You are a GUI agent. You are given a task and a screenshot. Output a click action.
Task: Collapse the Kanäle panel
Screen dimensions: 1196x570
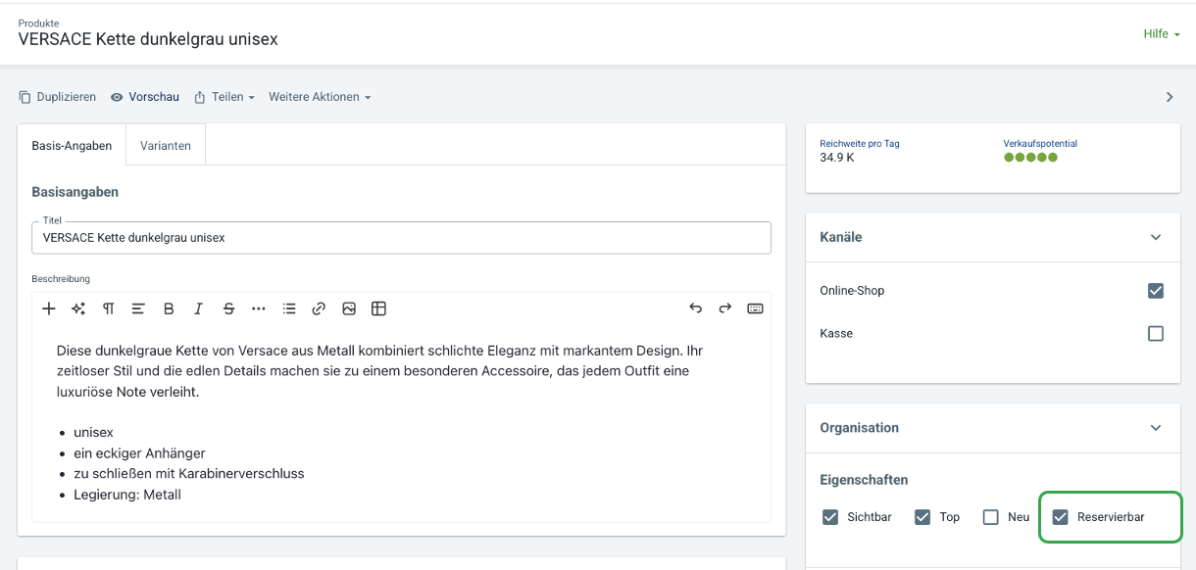tap(1156, 237)
